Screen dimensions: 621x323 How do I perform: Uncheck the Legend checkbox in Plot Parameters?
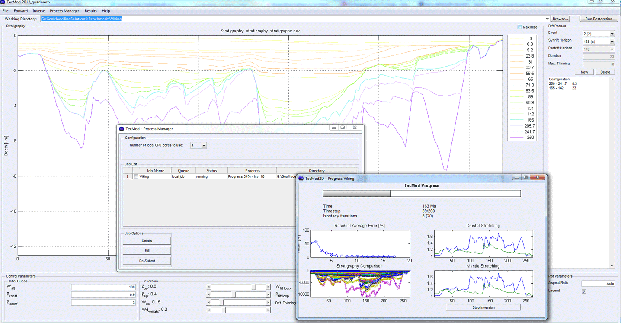tap(584, 291)
